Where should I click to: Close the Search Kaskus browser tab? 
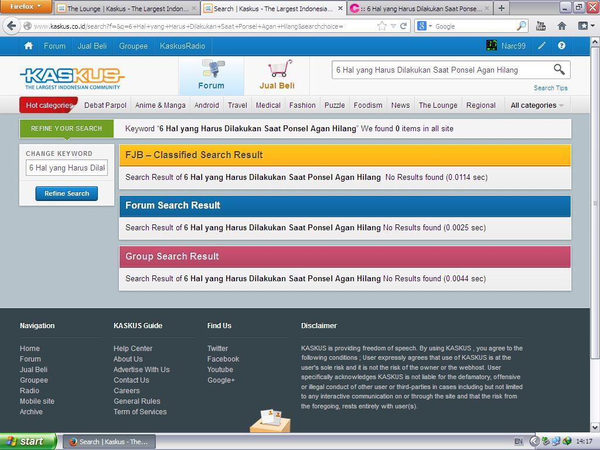[340, 8]
